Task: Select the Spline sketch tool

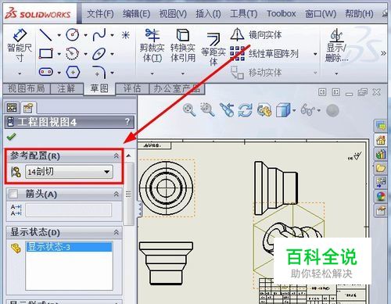Action: click(99, 34)
